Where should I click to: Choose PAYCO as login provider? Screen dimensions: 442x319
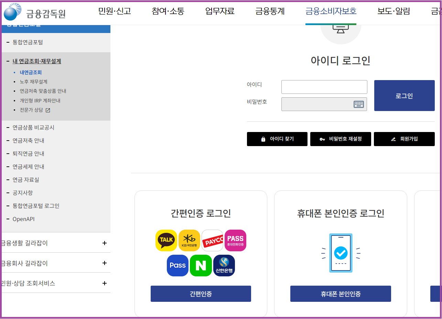212,240
